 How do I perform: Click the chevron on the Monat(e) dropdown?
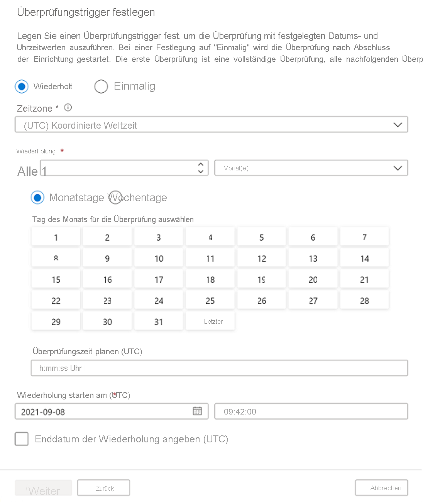tap(398, 168)
